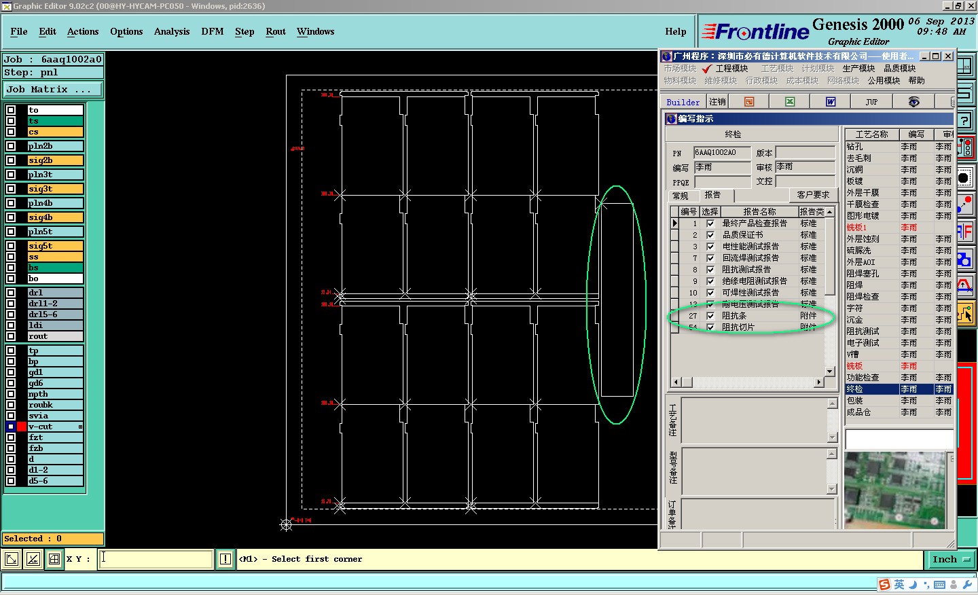Toggle visibility box for the drl layer
Viewport: 978px width, 595px height.
pos(11,293)
